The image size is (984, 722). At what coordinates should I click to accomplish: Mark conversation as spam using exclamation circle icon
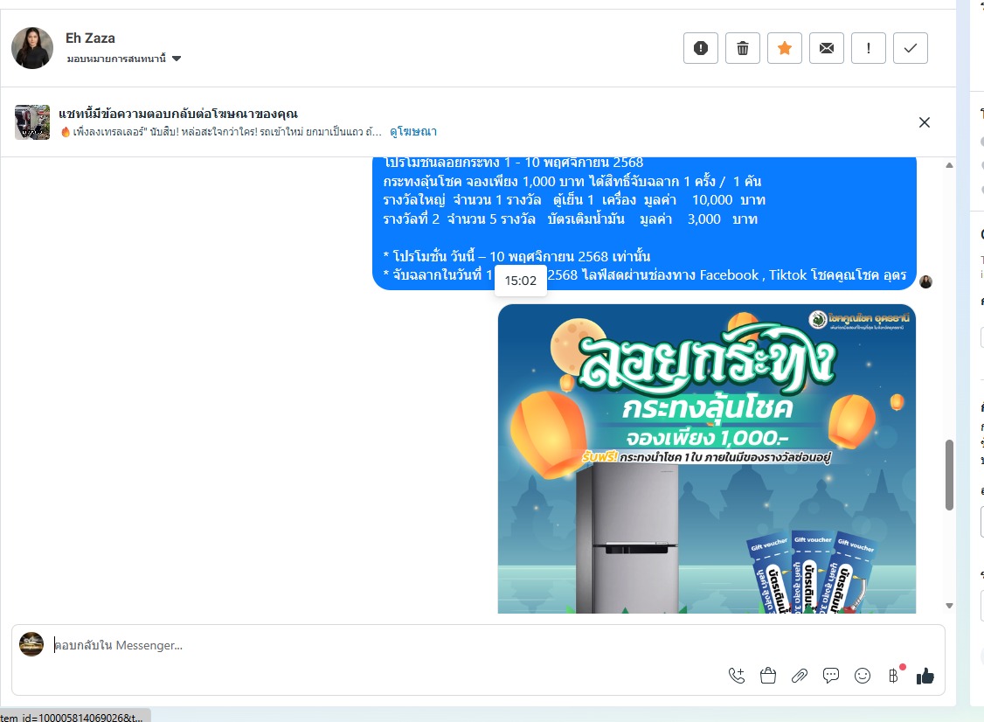tap(700, 48)
